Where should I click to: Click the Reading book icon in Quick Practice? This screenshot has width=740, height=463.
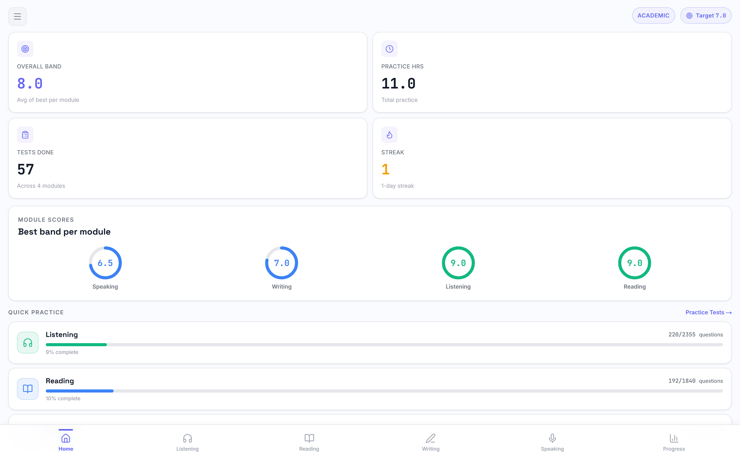click(x=28, y=389)
